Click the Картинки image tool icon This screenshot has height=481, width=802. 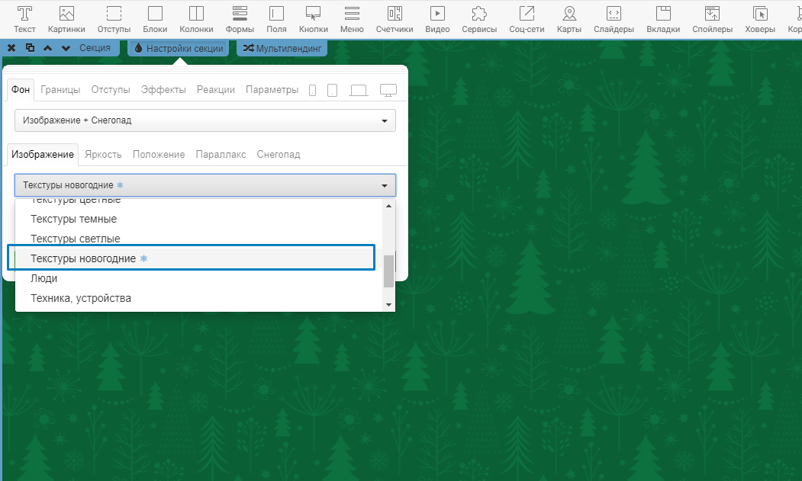tap(66, 19)
